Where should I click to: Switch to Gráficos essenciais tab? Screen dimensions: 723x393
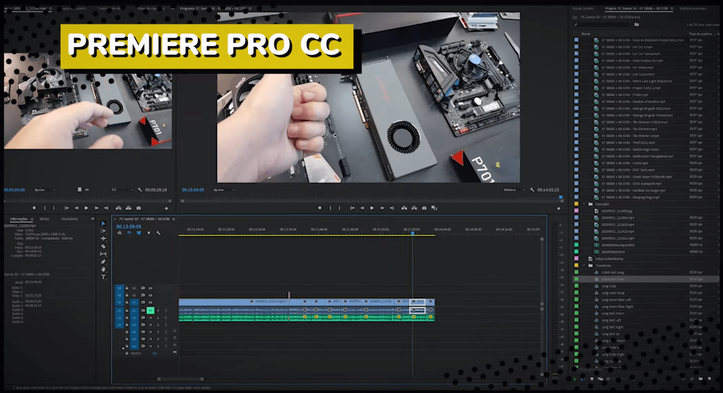(692, 8)
